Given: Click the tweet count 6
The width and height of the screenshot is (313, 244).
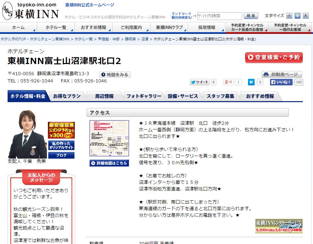Looking at the screenshot, I should click(x=214, y=82).
